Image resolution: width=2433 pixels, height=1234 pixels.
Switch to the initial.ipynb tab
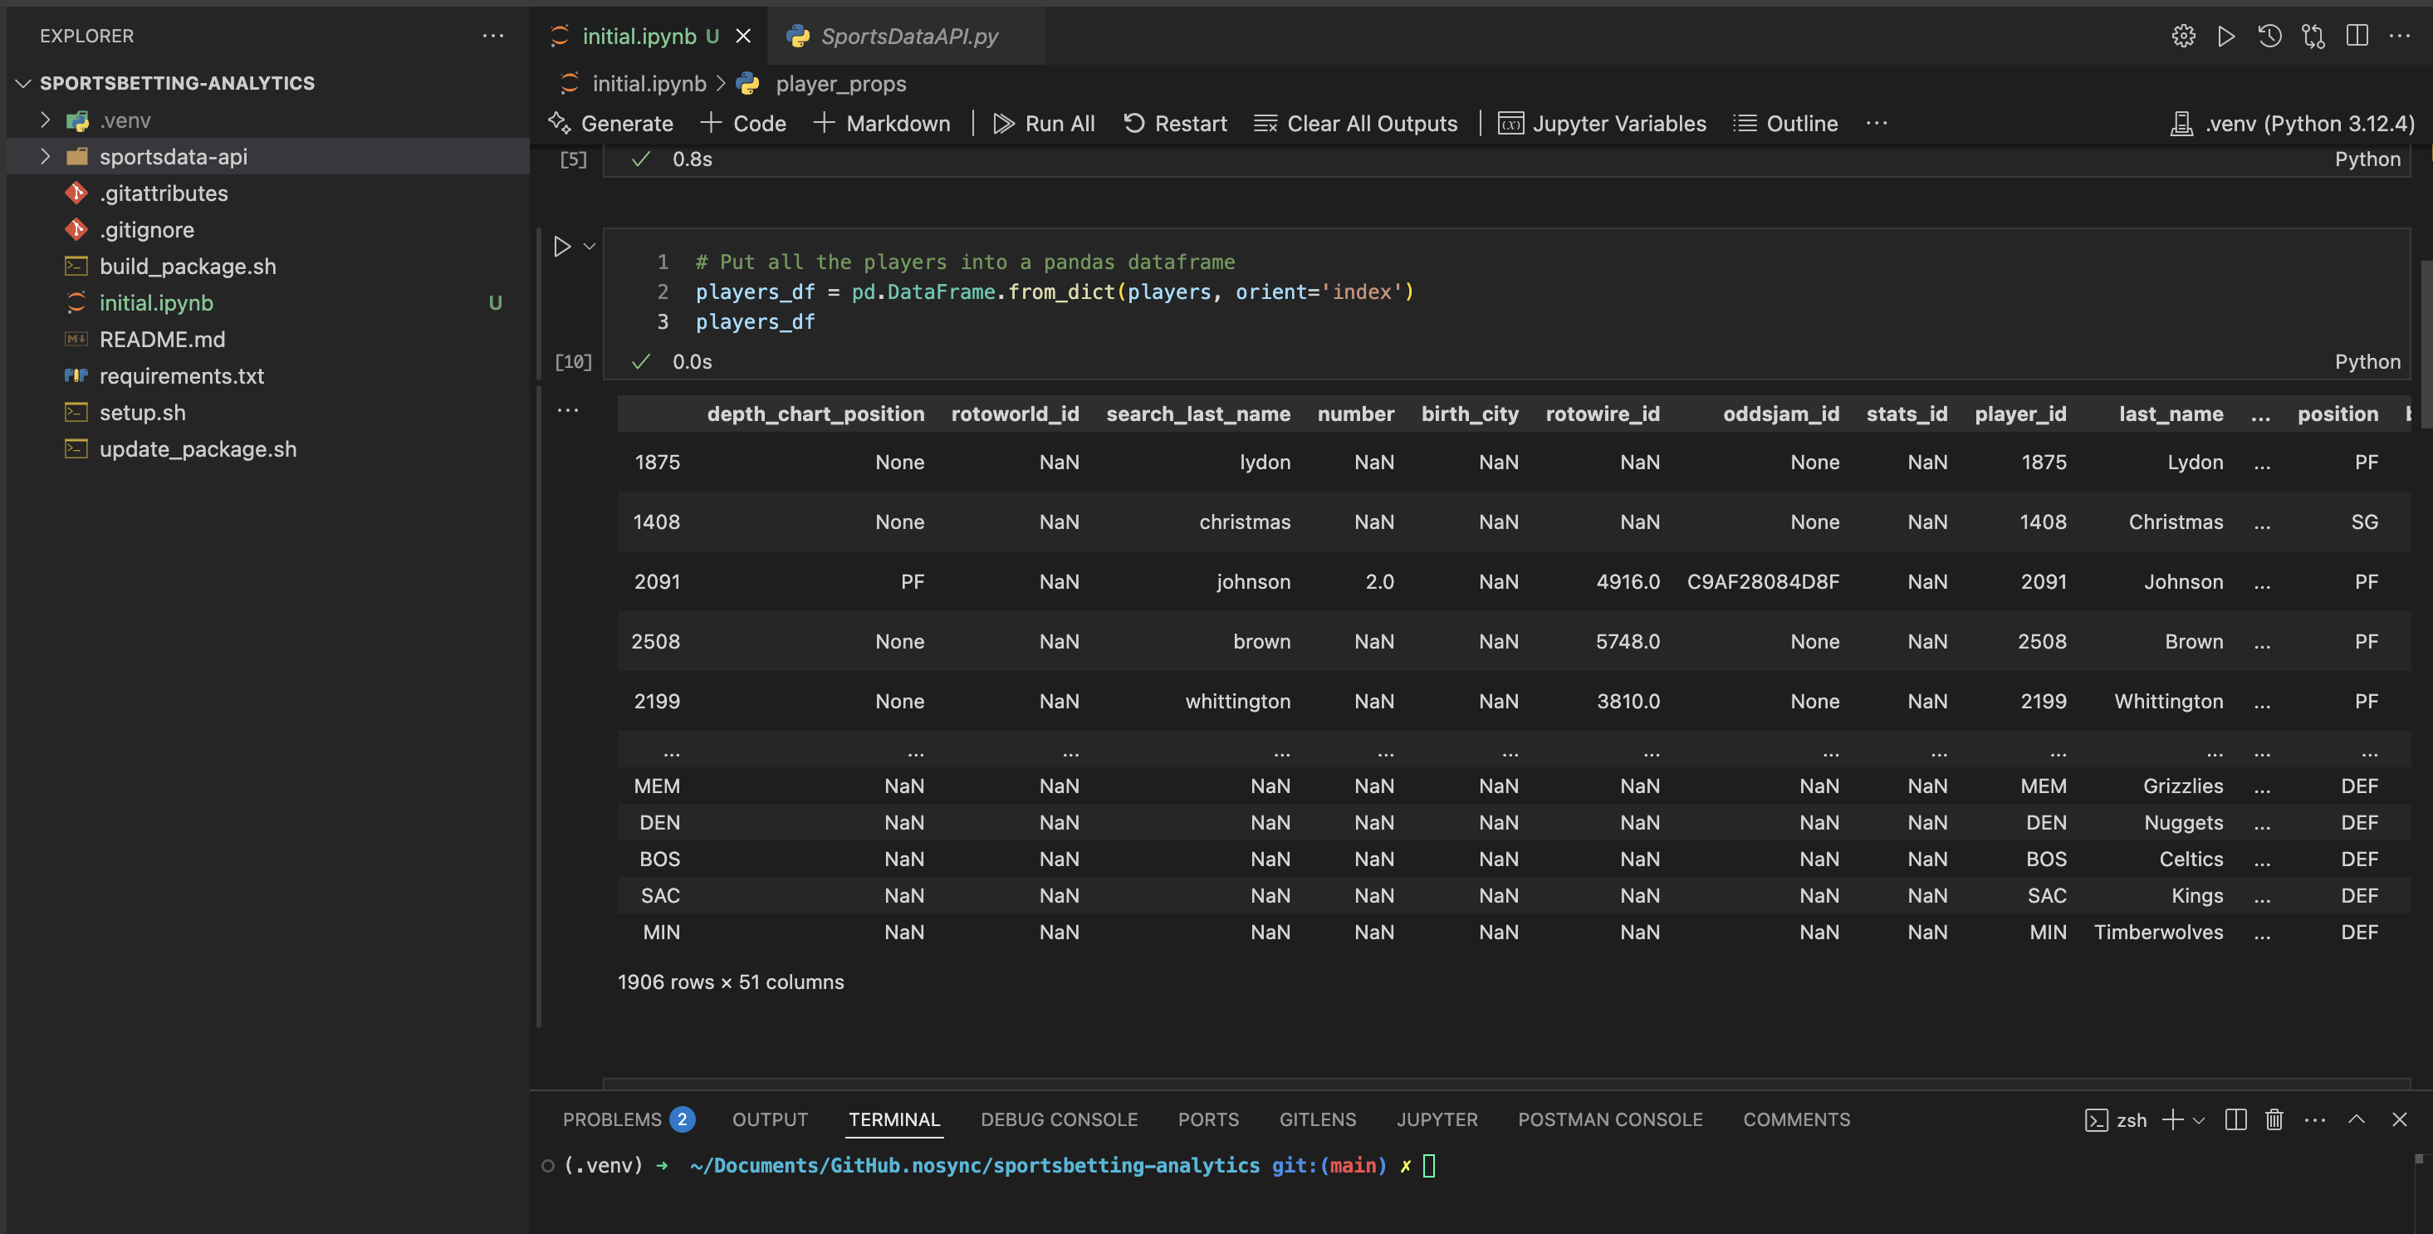tap(639, 37)
